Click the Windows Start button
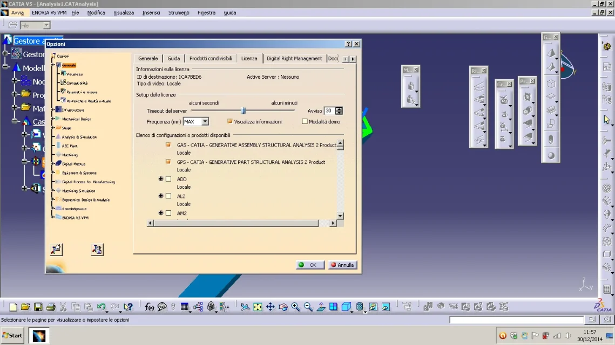615x345 pixels. (x=12, y=336)
